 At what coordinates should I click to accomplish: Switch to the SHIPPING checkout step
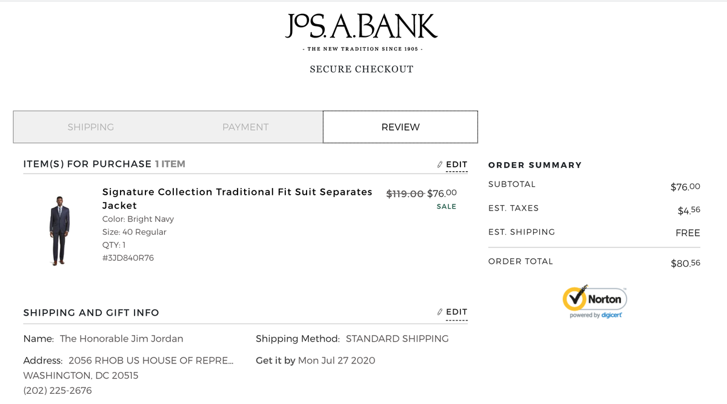click(x=91, y=127)
